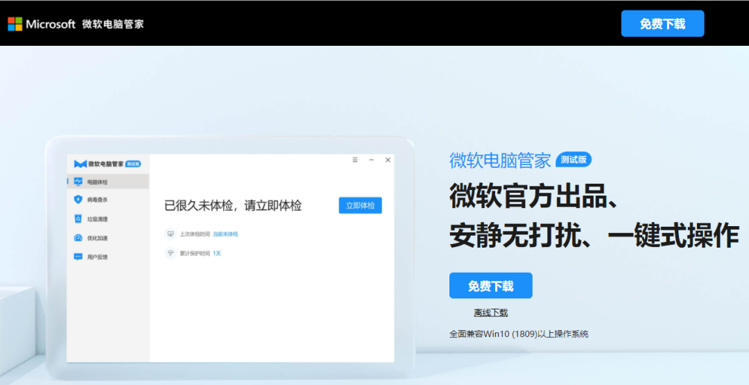
Task: Click the 垃圾清理 trash icon
Action: coord(78,219)
